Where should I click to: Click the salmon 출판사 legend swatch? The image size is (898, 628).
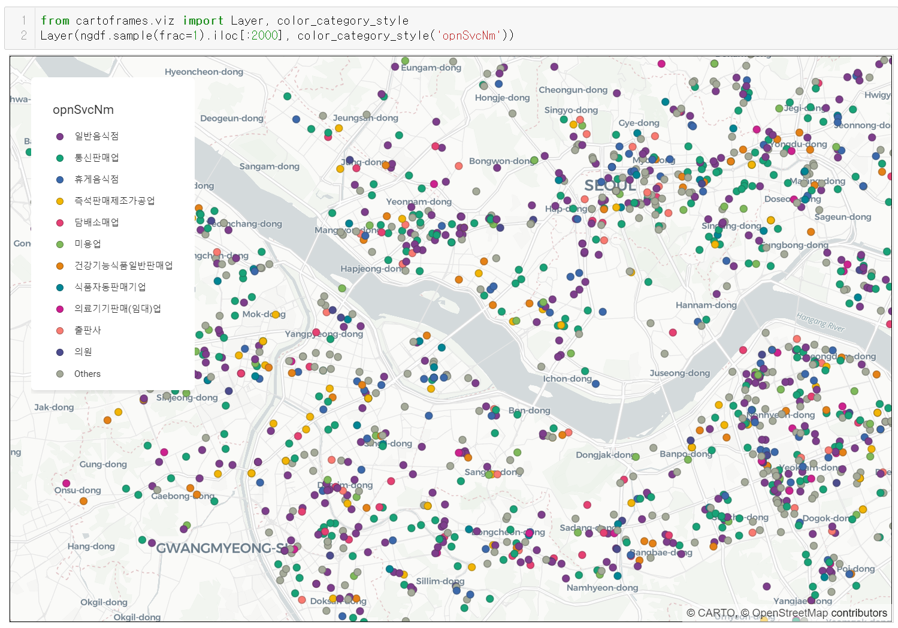[x=60, y=331]
